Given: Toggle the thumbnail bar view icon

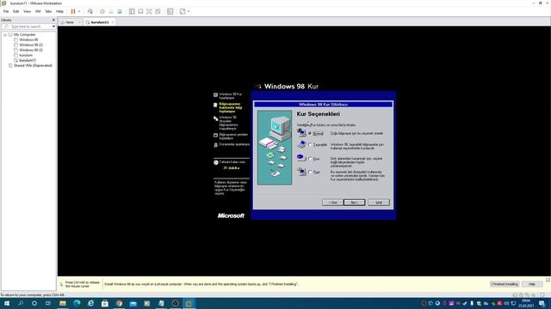Looking at the screenshot, I should pyautogui.click(x=140, y=11).
